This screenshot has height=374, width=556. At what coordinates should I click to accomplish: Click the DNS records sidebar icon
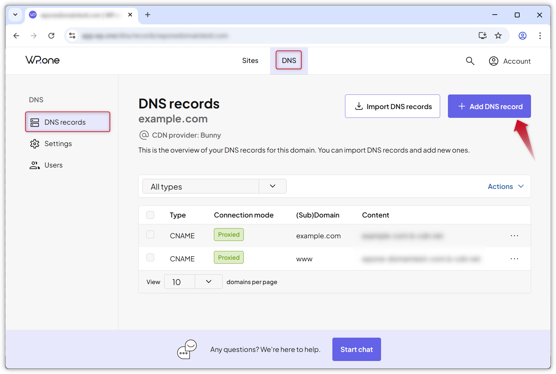point(35,122)
